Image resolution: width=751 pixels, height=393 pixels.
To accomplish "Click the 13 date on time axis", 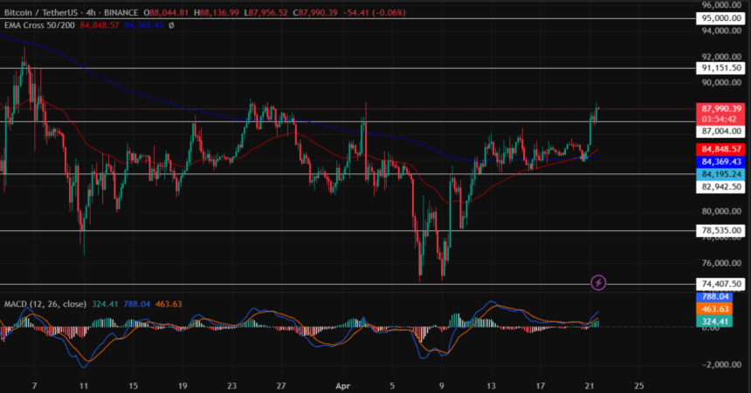I will 491,386.
